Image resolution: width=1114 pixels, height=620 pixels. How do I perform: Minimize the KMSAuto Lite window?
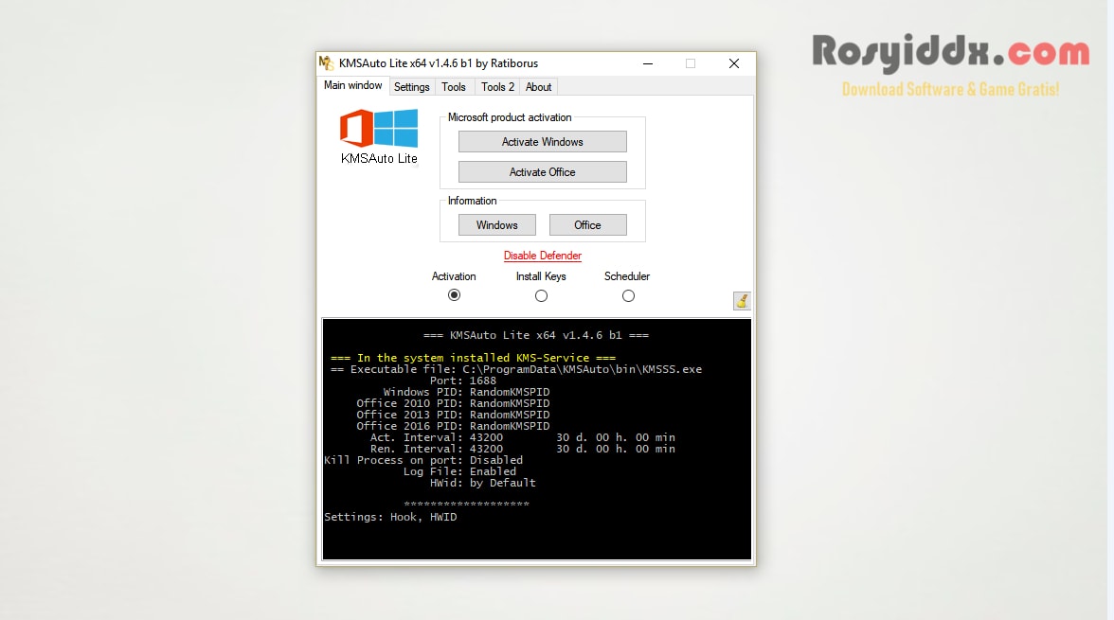(648, 63)
